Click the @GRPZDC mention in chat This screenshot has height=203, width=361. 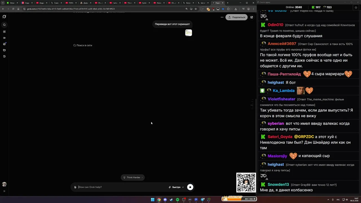(304, 137)
